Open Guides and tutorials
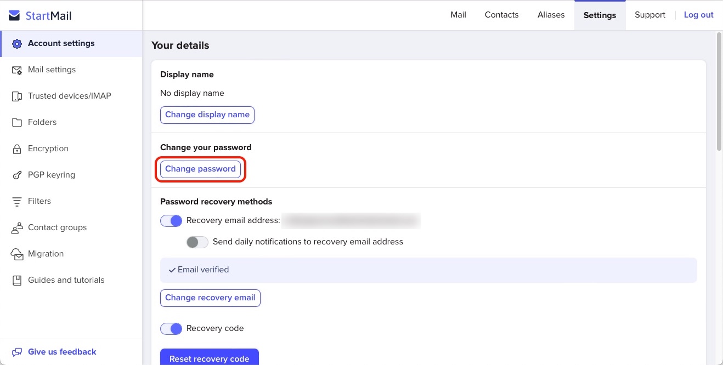The image size is (723, 365). 71,281
